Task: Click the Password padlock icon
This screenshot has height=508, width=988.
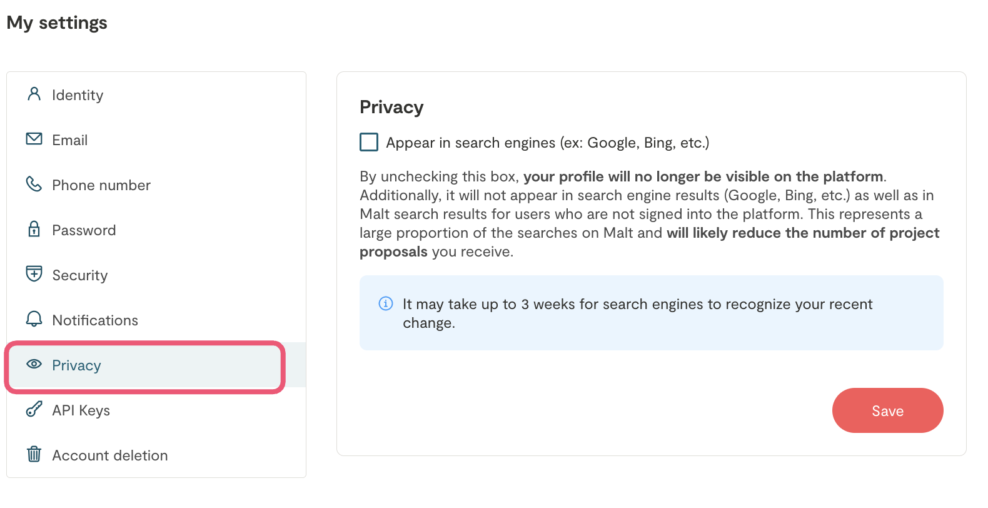Action: (34, 229)
